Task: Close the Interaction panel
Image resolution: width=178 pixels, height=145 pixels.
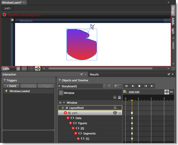Action: tap(85, 74)
